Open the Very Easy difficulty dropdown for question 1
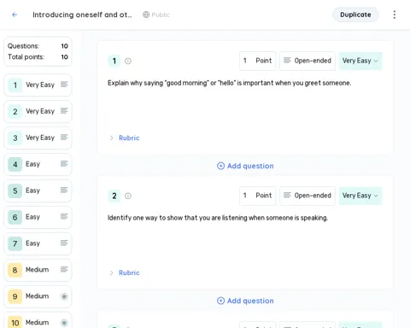 coord(360,61)
